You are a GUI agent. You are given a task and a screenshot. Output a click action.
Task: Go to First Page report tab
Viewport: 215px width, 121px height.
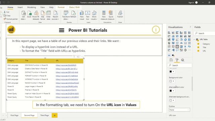(14, 115)
